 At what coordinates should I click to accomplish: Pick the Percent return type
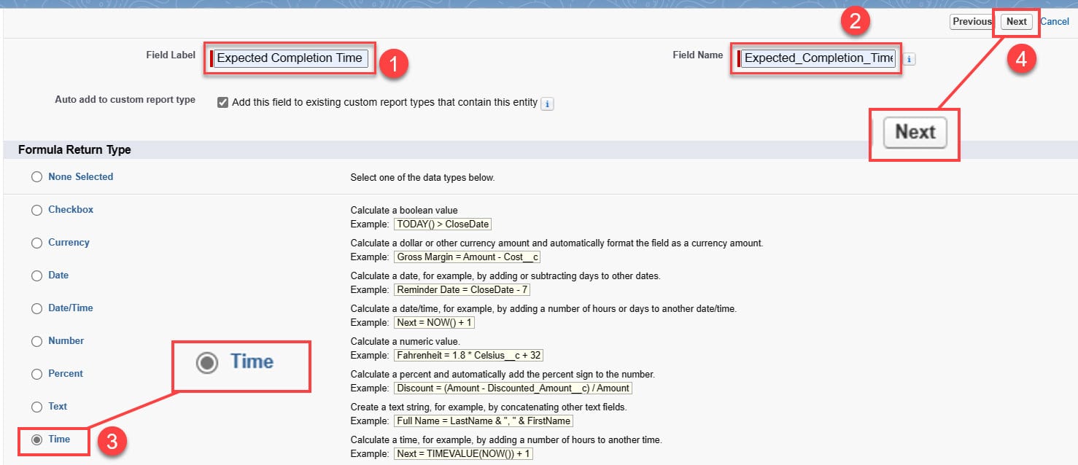[x=36, y=374]
